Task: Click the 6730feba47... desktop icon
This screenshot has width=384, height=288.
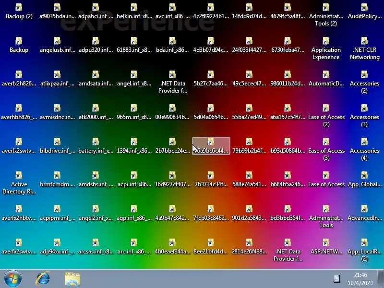Action: [288, 45]
